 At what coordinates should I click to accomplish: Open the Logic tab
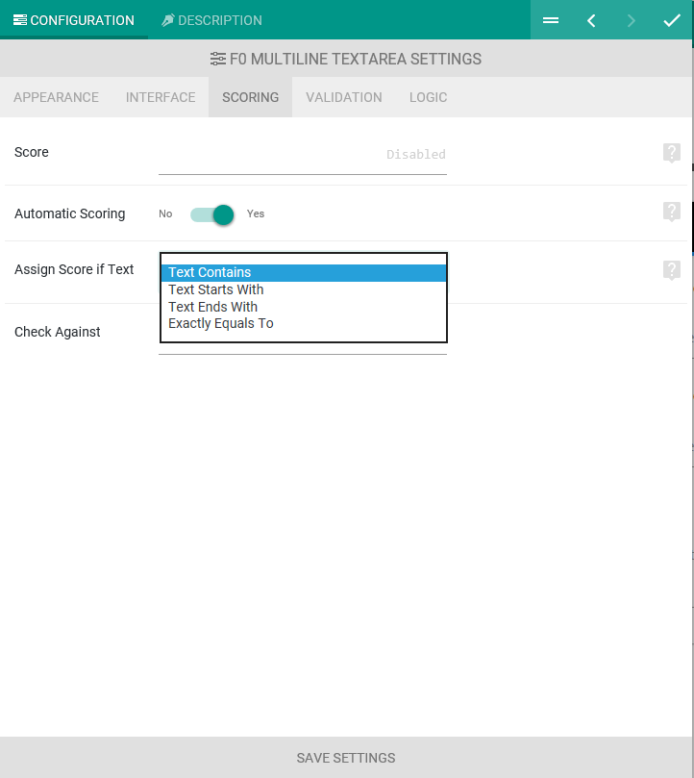coord(428,97)
